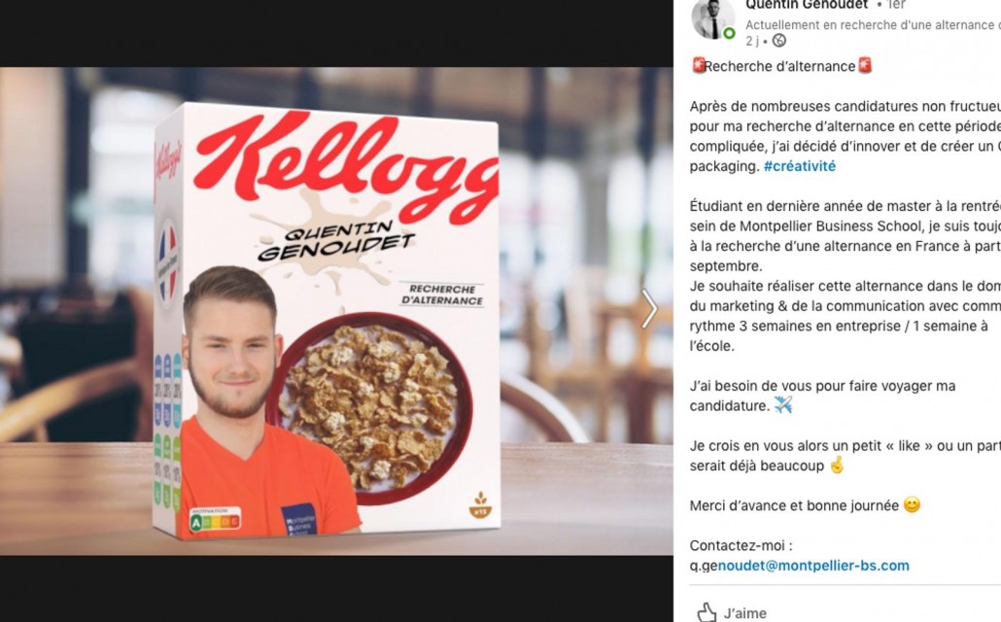Click the 2 j post timestamp
The image size is (1001, 622).
coord(752,41)
